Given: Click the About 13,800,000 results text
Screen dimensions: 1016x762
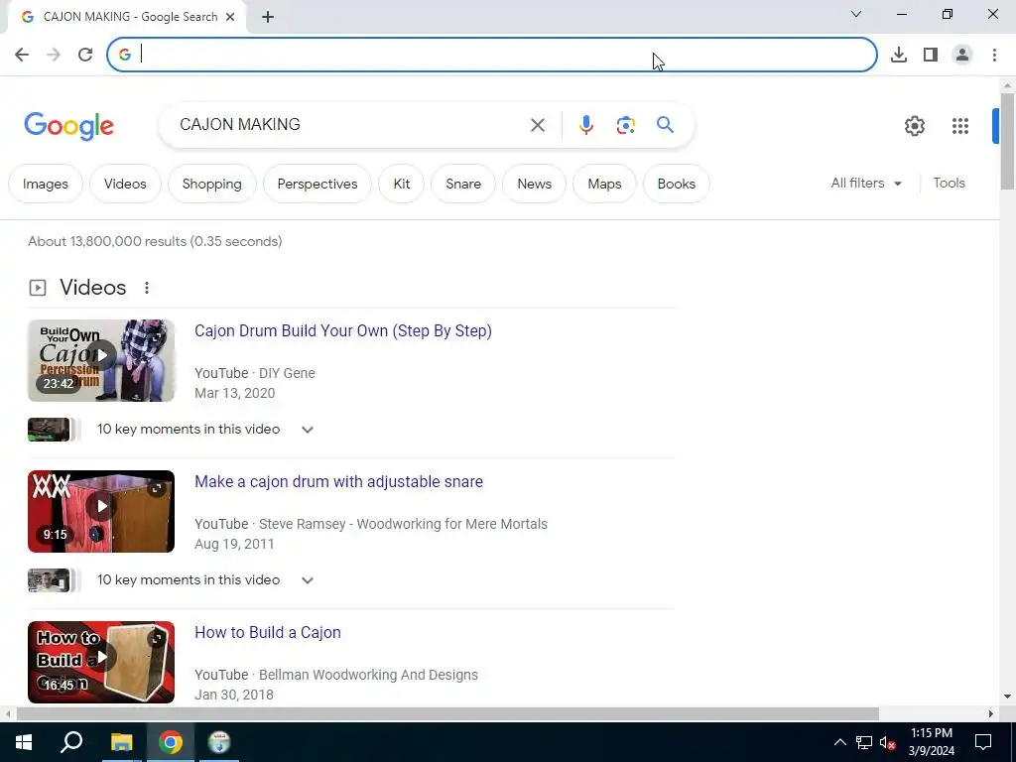Looking at the screenshot, I should tap(155, 242).
